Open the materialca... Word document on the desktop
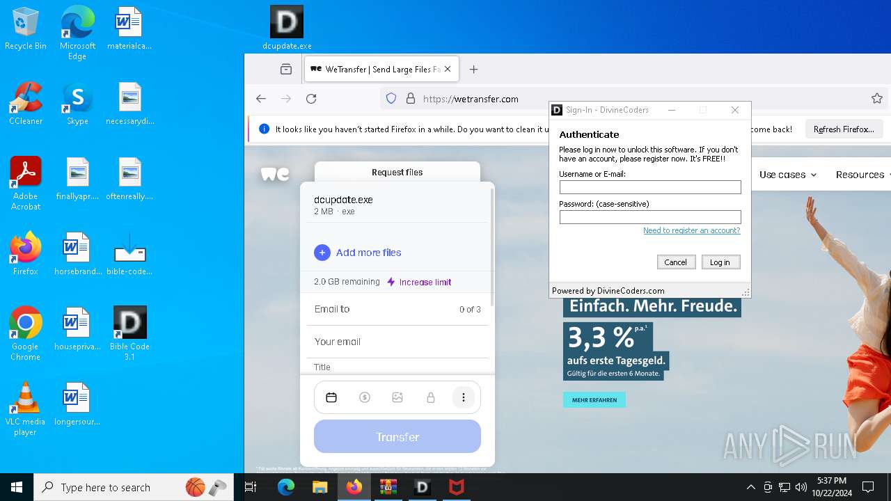The width and height of the screenshot is (891, 501). pyautogui.click(x=129, y=28)
